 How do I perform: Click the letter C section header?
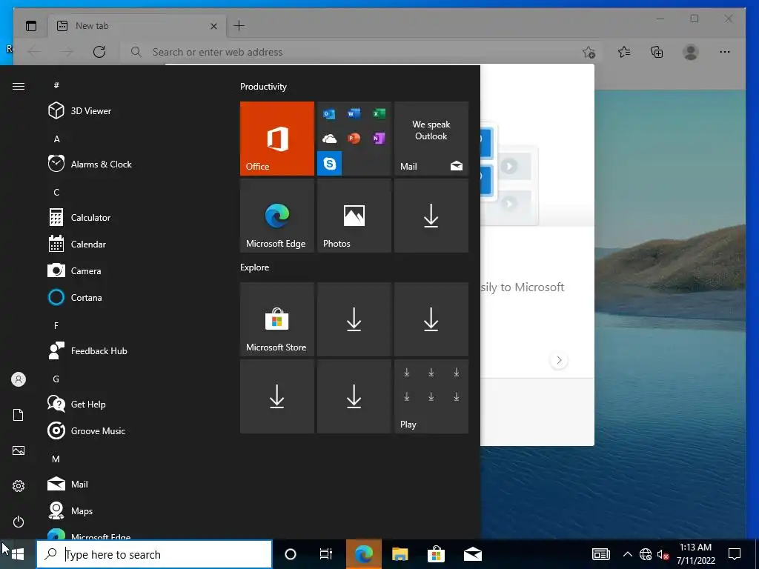(x=56, y=193)
